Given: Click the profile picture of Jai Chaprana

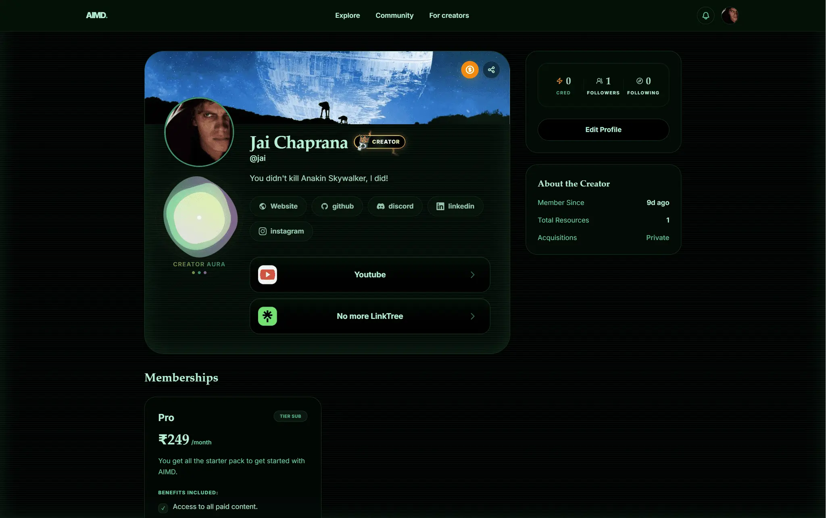Looking at the screenshot, I should click(x=199, y=132).
